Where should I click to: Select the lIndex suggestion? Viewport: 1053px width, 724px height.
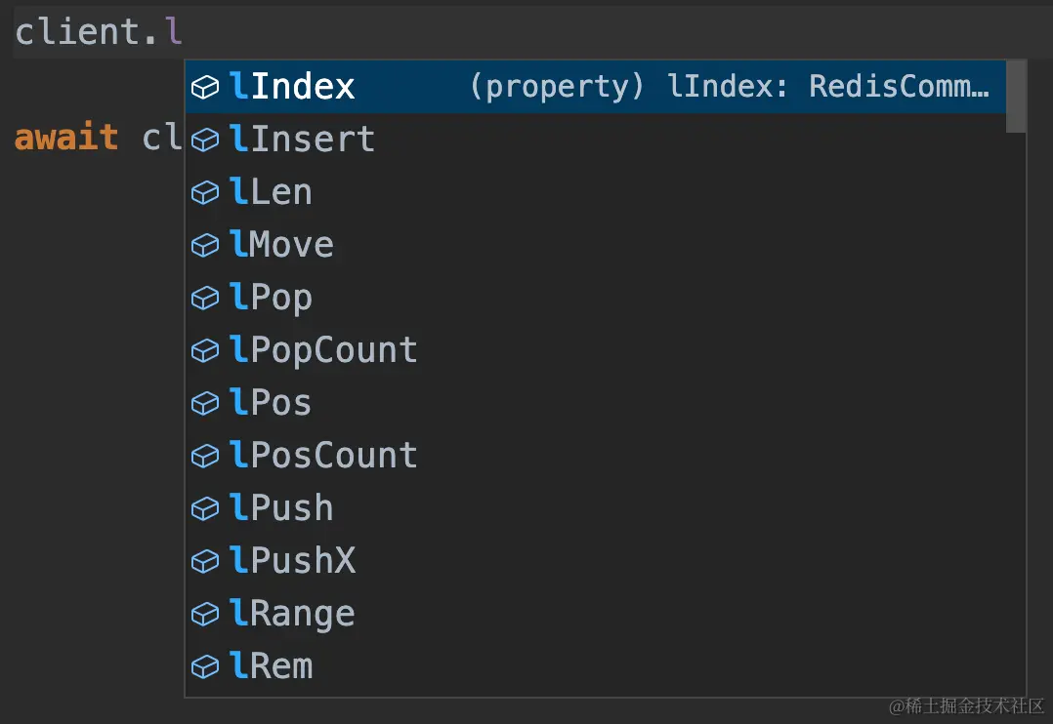(596, 87)
